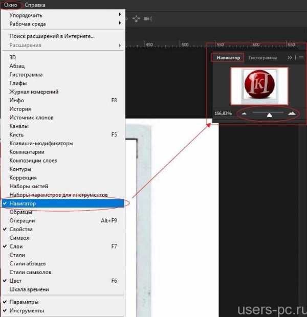
Task: Select the Глифы menu entry
Action: coord(63,83)
